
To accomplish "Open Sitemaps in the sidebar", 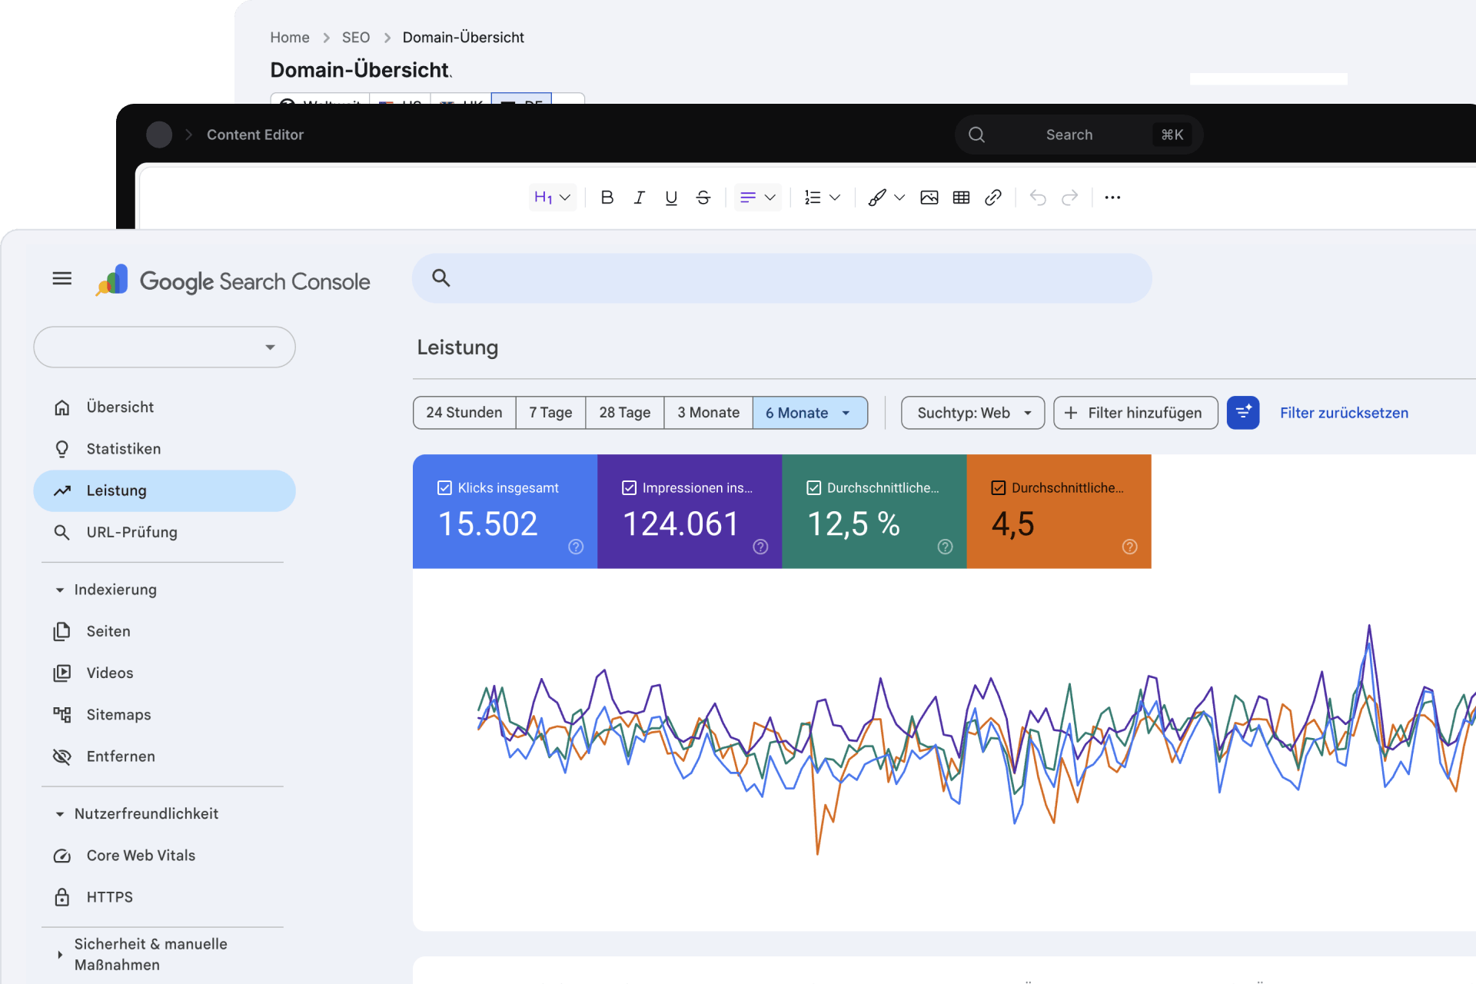I will (x=165, y=715).
